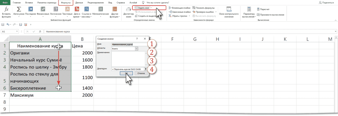This screenshot has width=338, height=116.
Task: Click the Окно контрольного значения icon
Action: (x=229, y=11)
